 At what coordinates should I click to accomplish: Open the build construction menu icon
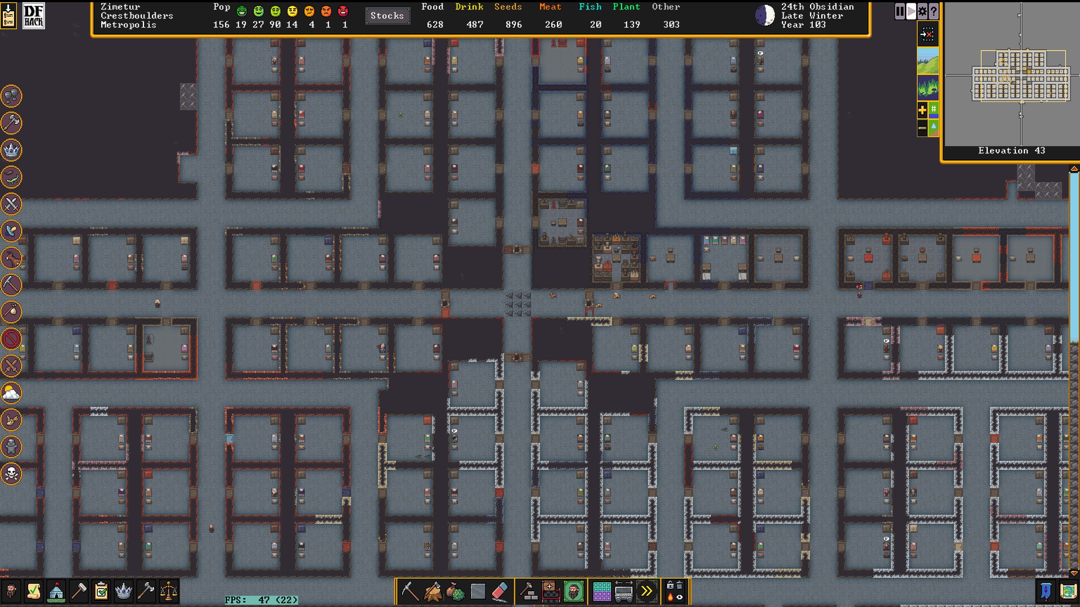528,591
